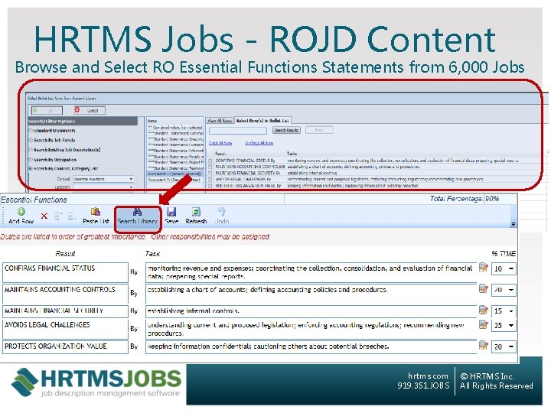Click the Refresh toolbar icon
The width and height of the screenshot is (551, 413).
click(x=196, y=212)
